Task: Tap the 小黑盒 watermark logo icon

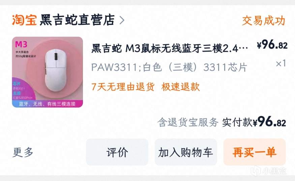Action: (256, 171)
